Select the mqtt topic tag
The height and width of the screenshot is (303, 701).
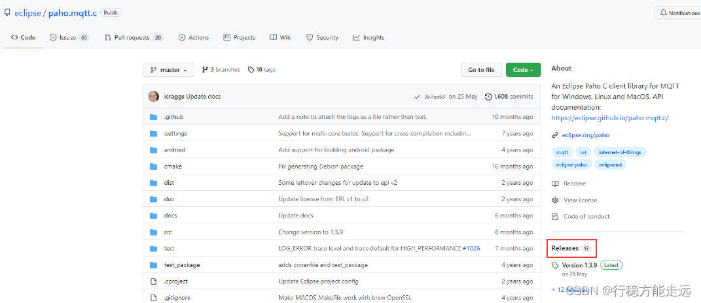pos(562,152)
